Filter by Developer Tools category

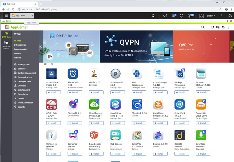coord(23,82)
